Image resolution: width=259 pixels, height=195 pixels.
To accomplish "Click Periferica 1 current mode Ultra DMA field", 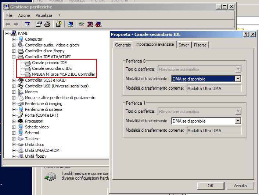I will pos(214,131).
